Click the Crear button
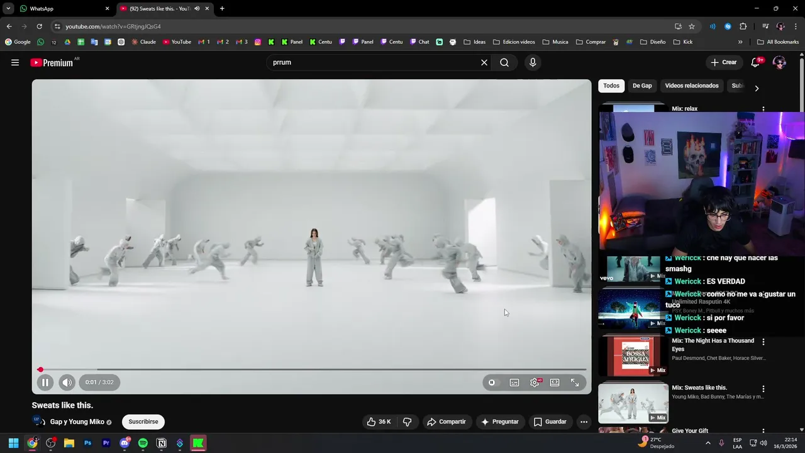Viewport: 805px width, 453px height. [x=724, y=62]
